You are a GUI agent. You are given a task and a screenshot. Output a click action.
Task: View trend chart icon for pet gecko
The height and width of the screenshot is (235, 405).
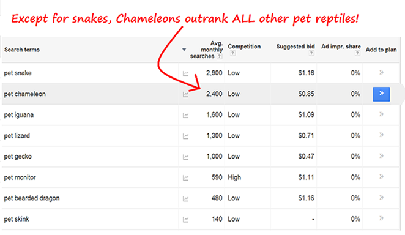[x=185, y=157]
